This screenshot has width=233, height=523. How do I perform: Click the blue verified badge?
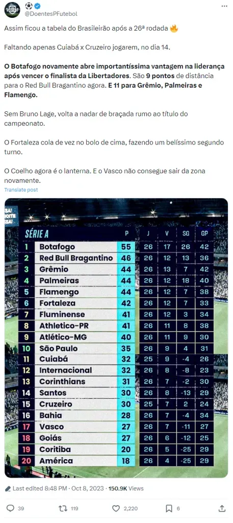click(38, 6)
